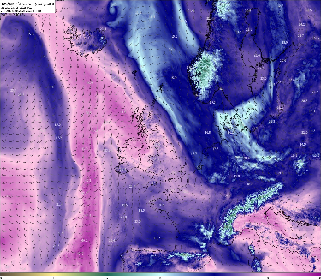Screen dimensions: 321x280
Task: Click the 18.2 value on the map
Action: 58,125
